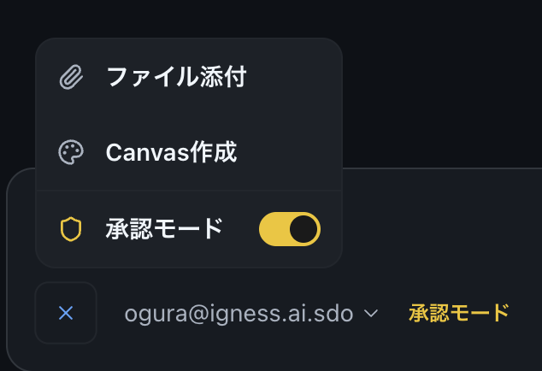Click the ogura@igness.ai.sdo email text
This screenshot has width=542, height=371.
click(239, 314)
